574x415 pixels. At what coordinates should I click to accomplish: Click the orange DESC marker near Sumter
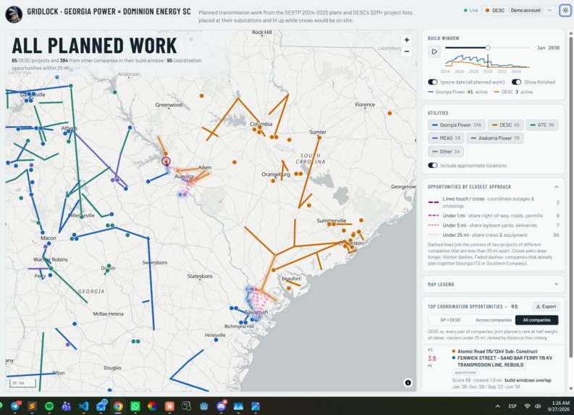319,138
